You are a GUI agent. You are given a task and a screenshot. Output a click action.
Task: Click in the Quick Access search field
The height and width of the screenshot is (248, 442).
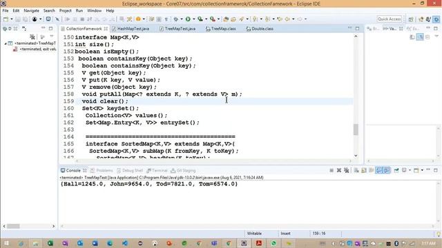tap(389, 19)
